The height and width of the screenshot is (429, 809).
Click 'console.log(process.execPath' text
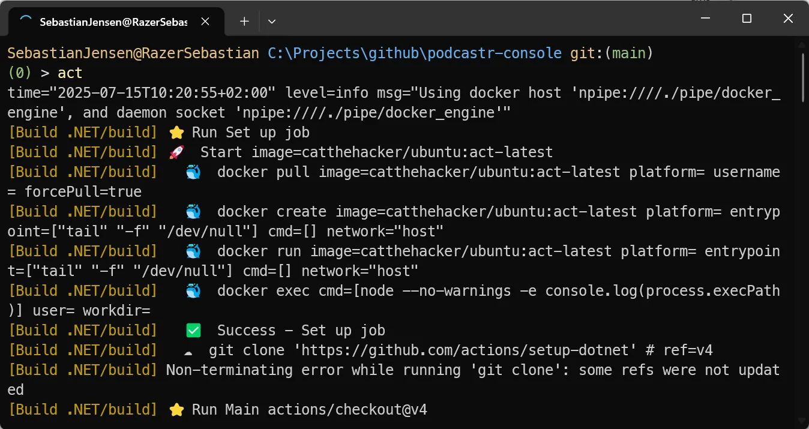click(663, 290)
